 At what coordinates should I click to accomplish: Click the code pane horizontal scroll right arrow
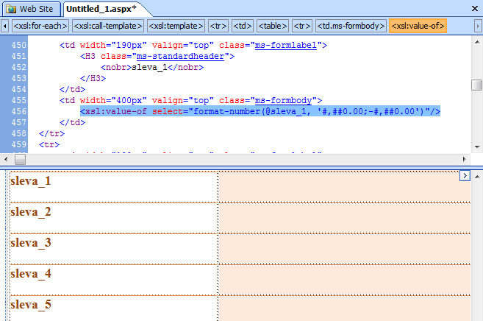point(465,159)
